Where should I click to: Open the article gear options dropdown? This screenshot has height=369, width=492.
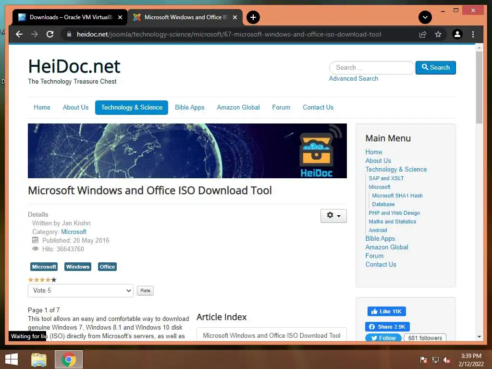(333, 216)
